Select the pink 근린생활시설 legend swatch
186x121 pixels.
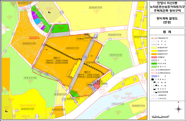point(153,57)
